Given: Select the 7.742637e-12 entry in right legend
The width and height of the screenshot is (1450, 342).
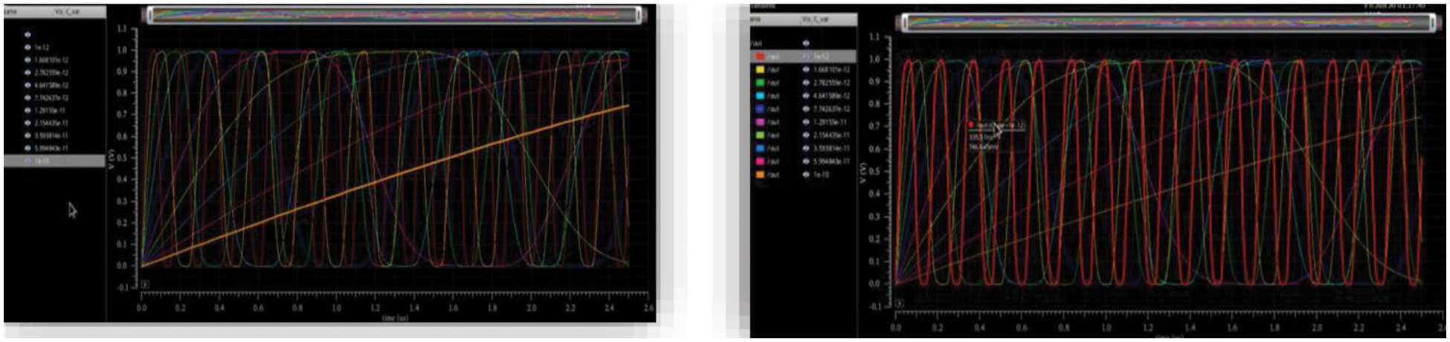Looking at the screenshot, I should pyautogui.click(x=831, y=109).
